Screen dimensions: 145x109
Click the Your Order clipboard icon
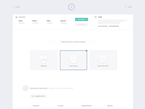(x=16, y=17)
